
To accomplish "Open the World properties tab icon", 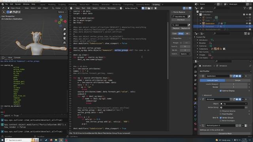I will tap(195, 88).
